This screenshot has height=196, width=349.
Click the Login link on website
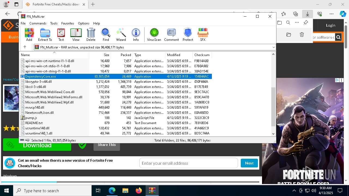coord(330,25)
